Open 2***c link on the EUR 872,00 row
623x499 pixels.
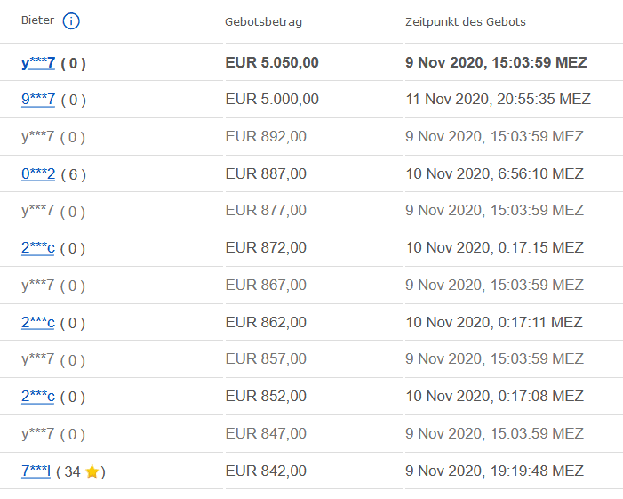point(38,248)
